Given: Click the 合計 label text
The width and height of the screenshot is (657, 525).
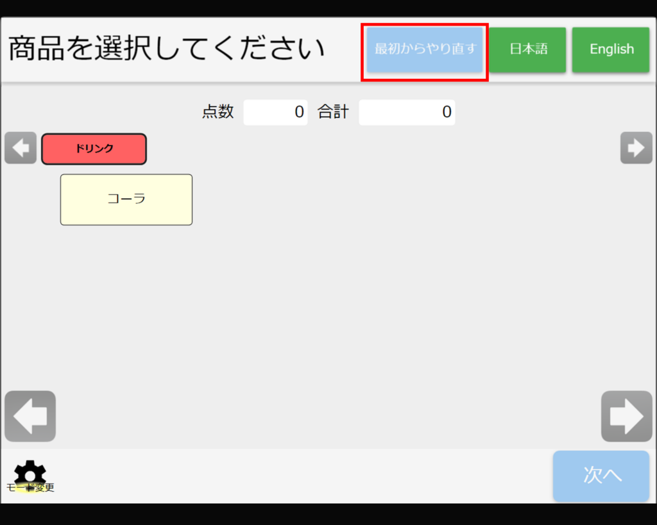Looking at the screenshot, I should 333,112.
